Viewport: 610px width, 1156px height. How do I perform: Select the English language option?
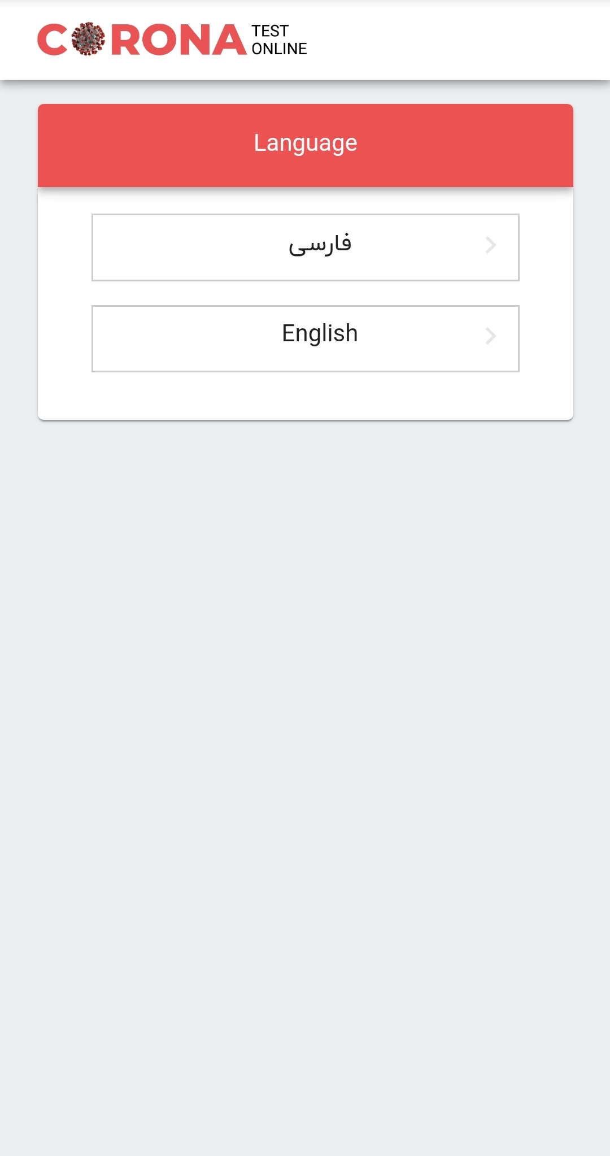tap(306, 338)
